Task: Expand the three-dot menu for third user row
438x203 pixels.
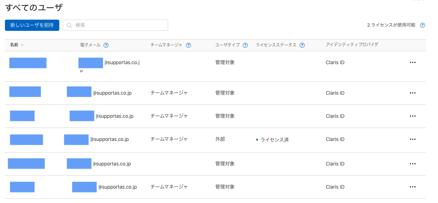Action: pos(412,116)
